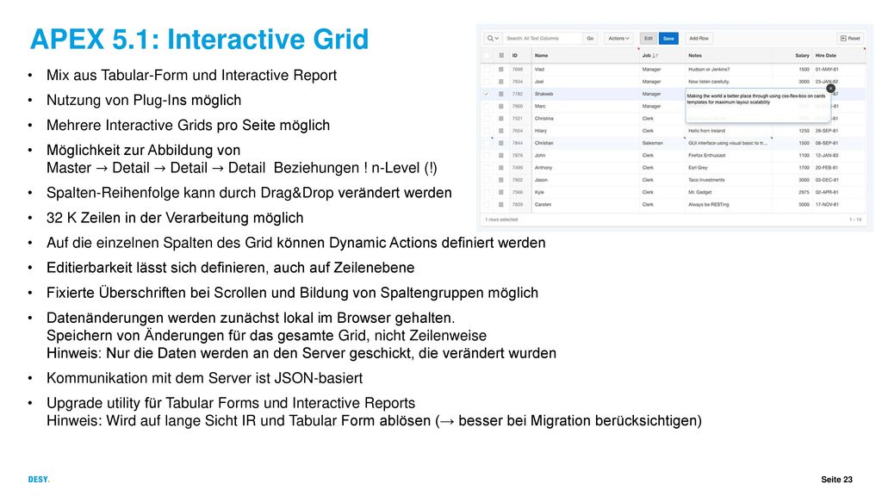882x496 pixels.
Task: Check the row checkbox for Joel
Action: point(487,82)
